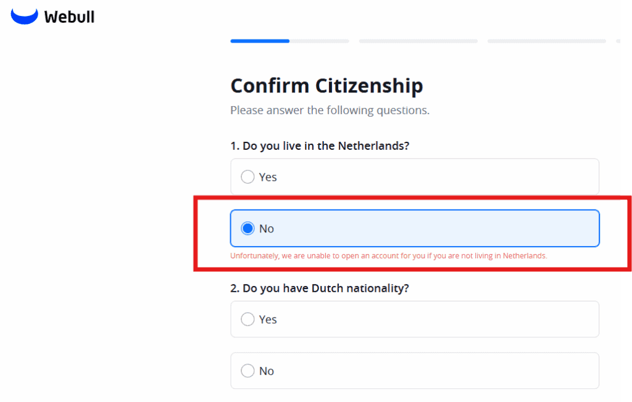This screenshot has width=632, height=402.
Task: Click the selected No radio for Netherlands residency
Action: 247,229
